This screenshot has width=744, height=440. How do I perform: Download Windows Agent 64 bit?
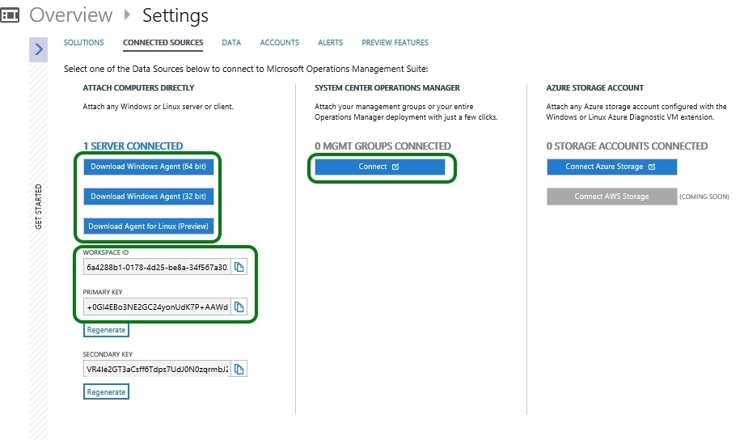tap(149, 167)
